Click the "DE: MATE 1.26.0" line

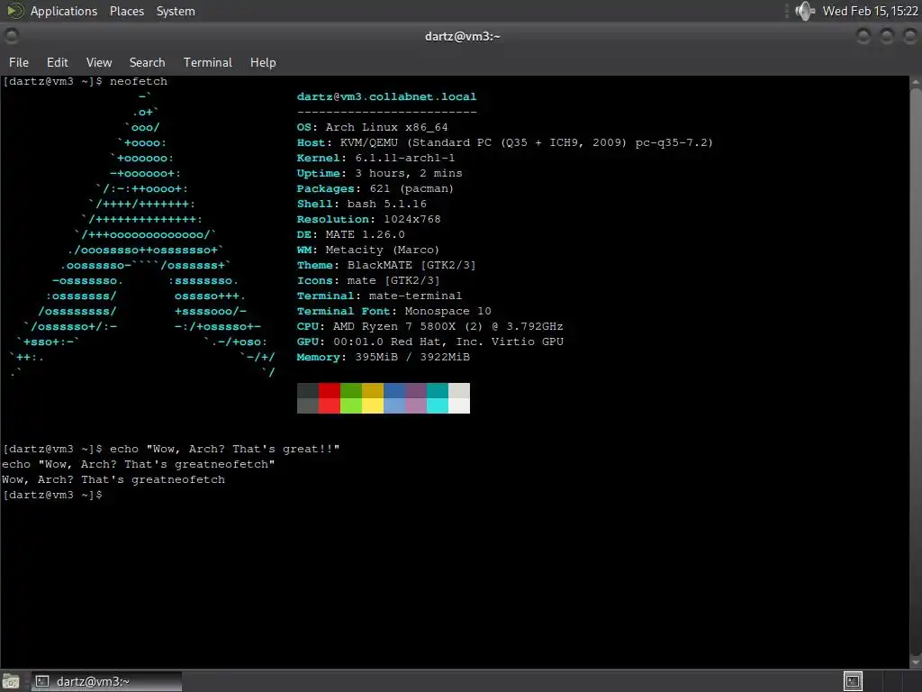pos(350,234)
